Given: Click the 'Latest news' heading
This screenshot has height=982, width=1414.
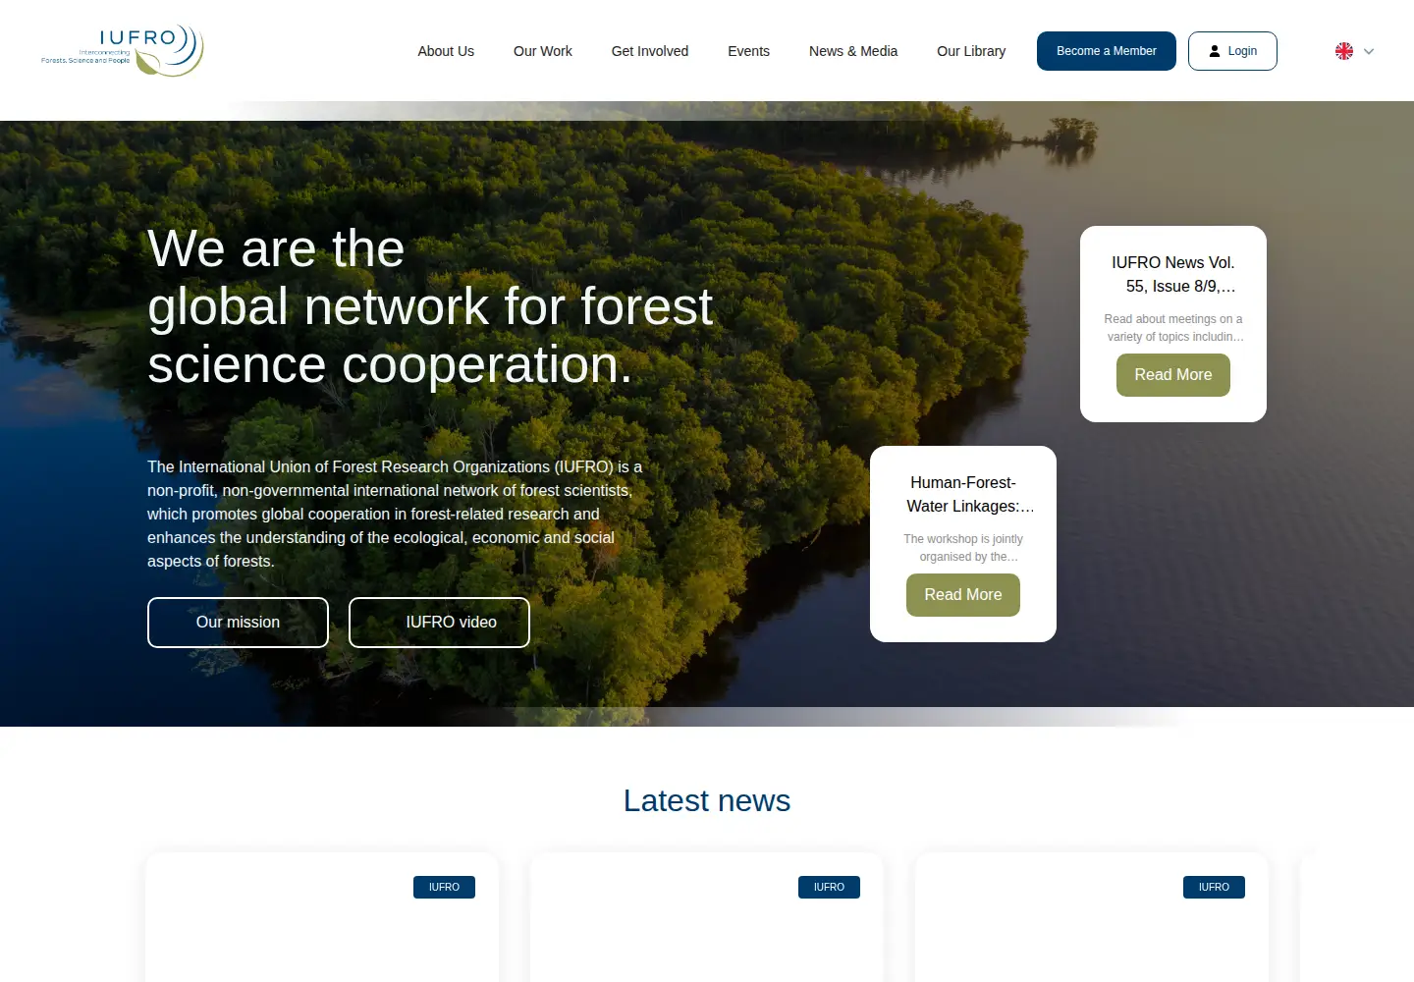Looking at the screenshot, I should (x=707, y=800).
